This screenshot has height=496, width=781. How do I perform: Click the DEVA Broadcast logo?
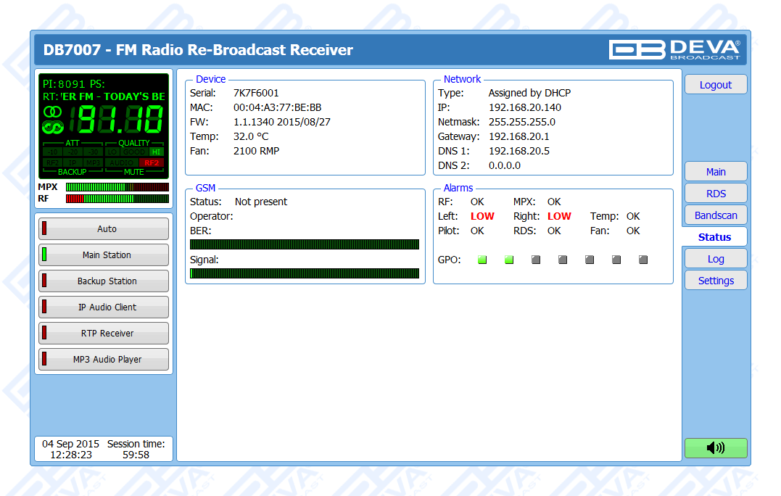[x=674, y=49]
